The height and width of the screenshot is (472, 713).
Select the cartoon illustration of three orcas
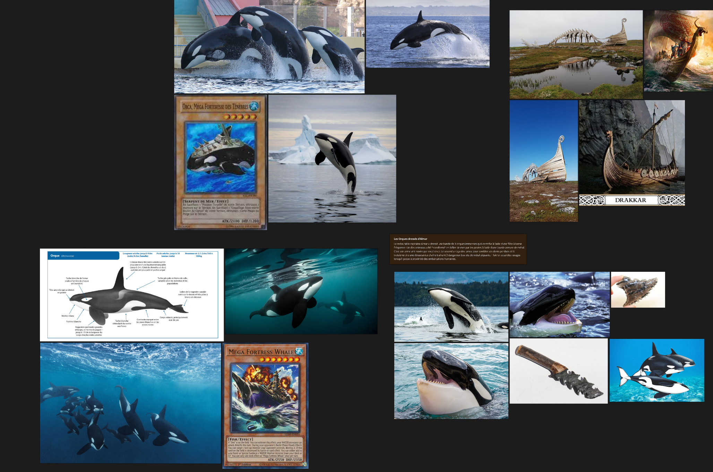(656, 370)
